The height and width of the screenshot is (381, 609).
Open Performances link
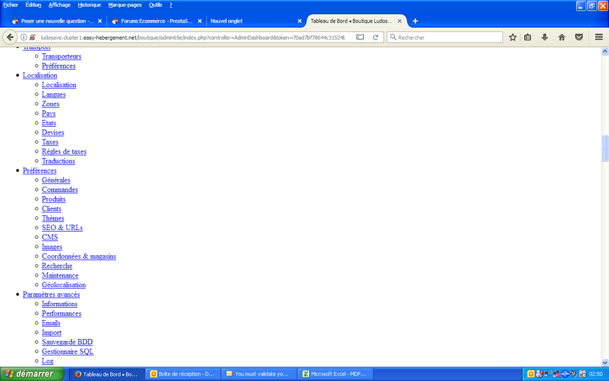click(x=62, y=313)
